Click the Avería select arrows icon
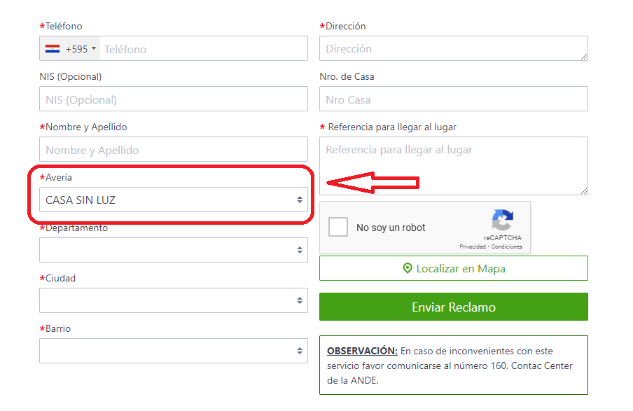Screen dimensions: 633x411 tap(300, 200)
